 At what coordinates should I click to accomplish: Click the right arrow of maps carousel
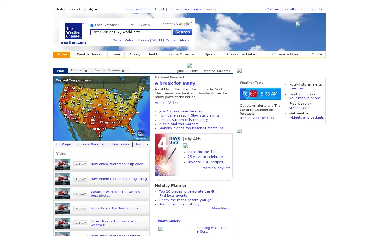coord(147,145)
